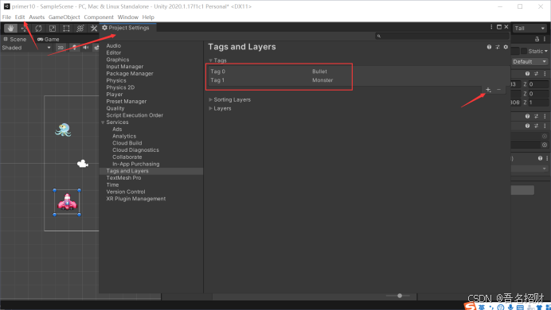Select the Scale tool

tap(53, 28)
